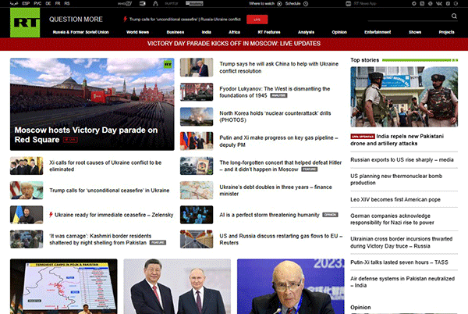Click FEATURE tag on long-forgotten concert story

pyautogui.click(x=309, y=169)
